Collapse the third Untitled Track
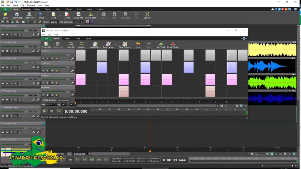The height and width of the screenshot is (169, 301). coord(3,58)
